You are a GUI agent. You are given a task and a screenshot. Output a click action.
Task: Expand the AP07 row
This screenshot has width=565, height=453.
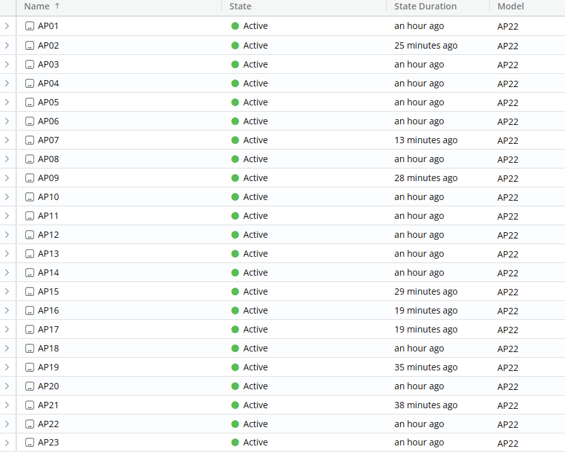(x=7, y=140)
